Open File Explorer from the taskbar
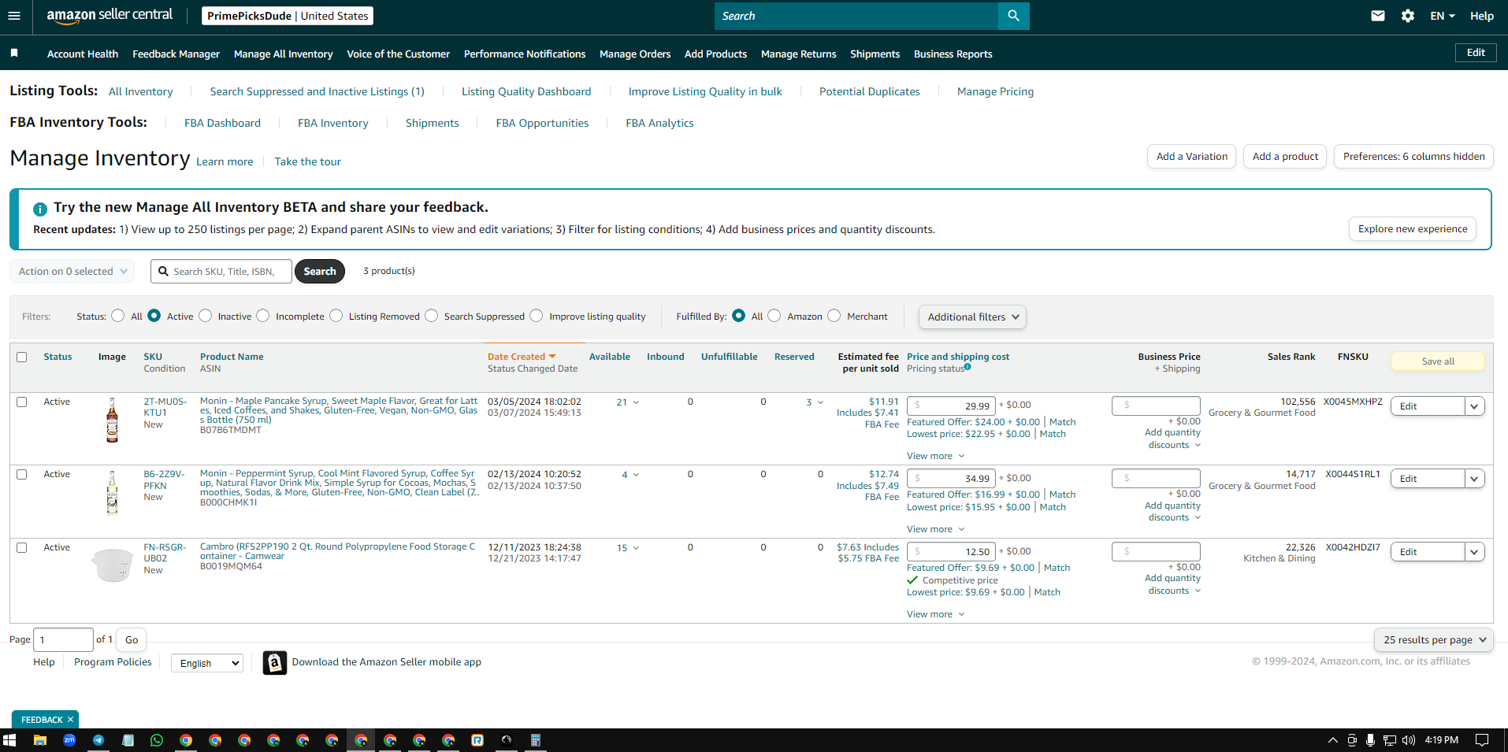This screenshot has height=752, width=1508. (x=40, y=740)
